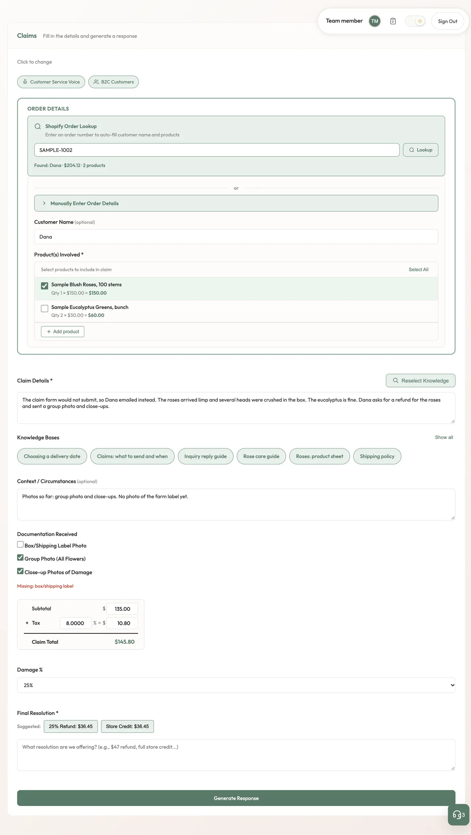
Task: Click the Lookup button
Action: click(x=420, y=150)
